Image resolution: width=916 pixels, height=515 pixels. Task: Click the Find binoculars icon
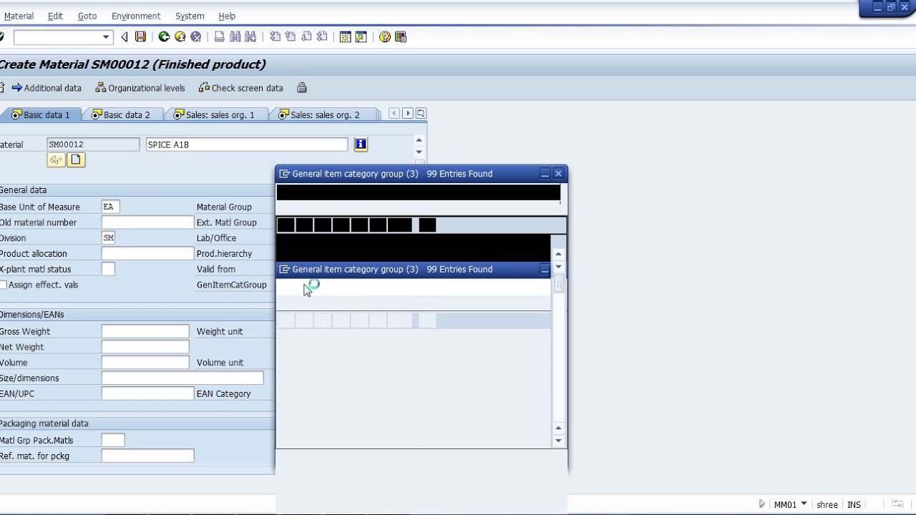[235, 36]
